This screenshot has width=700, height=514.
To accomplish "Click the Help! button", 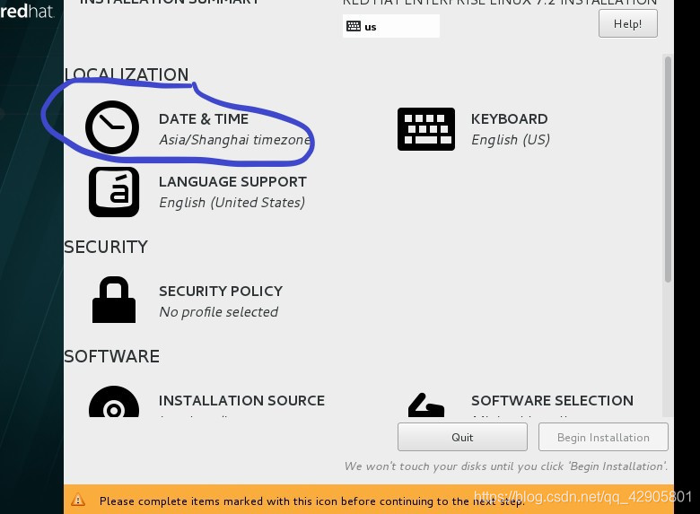I will tap(627, 23).
